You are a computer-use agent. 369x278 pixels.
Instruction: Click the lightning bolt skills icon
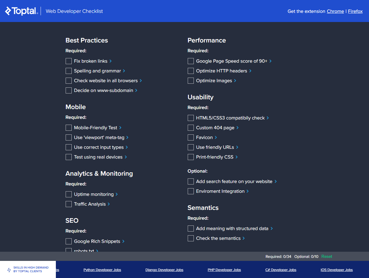pos(9,270)
